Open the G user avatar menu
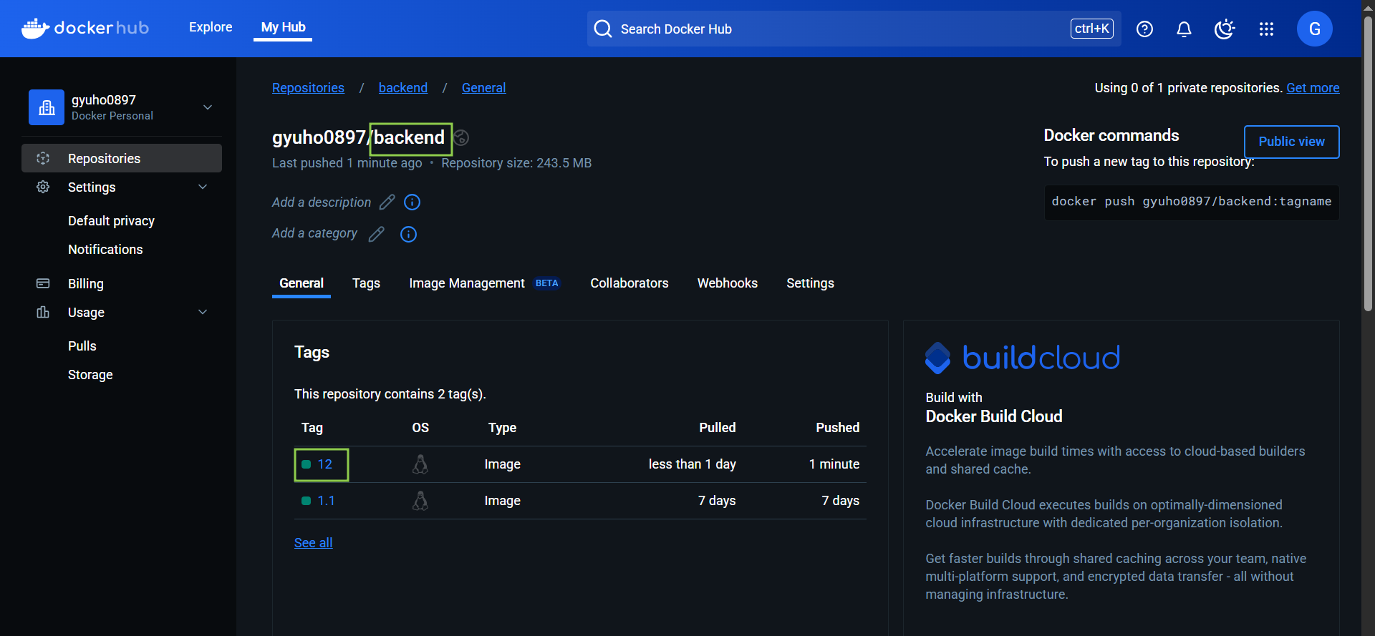Screen dimensions: 1375x636 click(1314, 29)
